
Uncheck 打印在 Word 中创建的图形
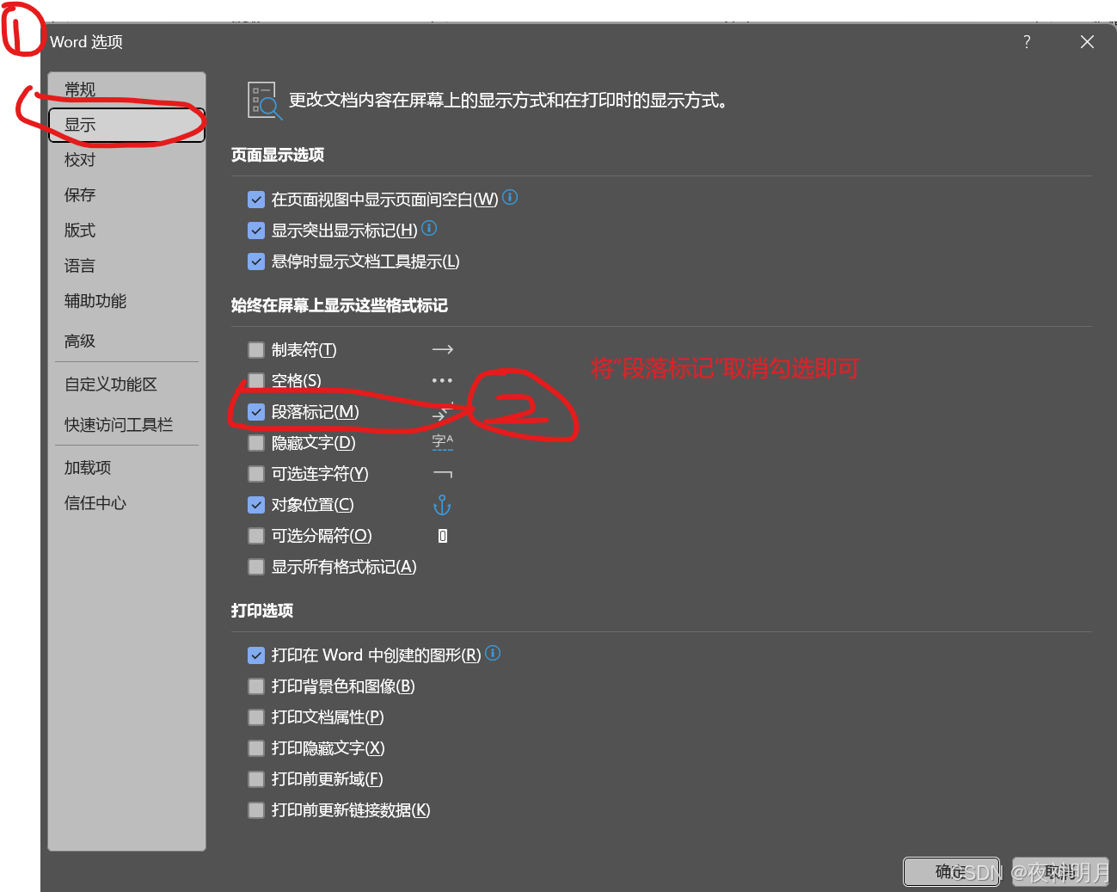[256, 655]
